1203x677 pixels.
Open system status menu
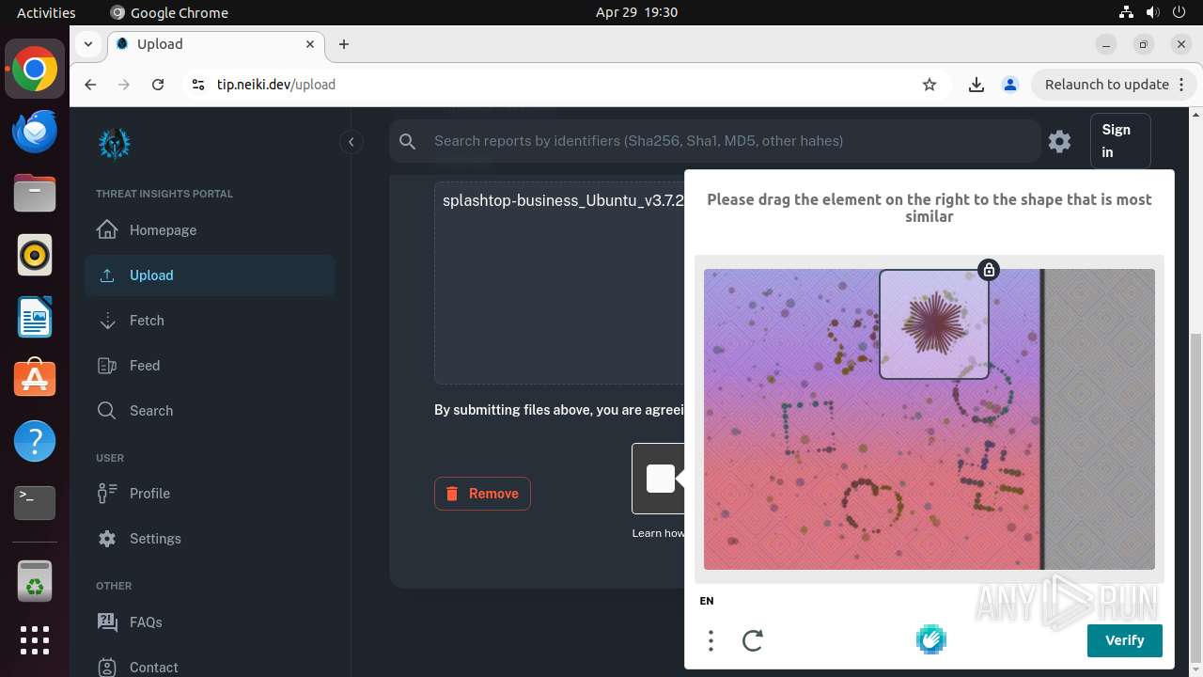1151,12
